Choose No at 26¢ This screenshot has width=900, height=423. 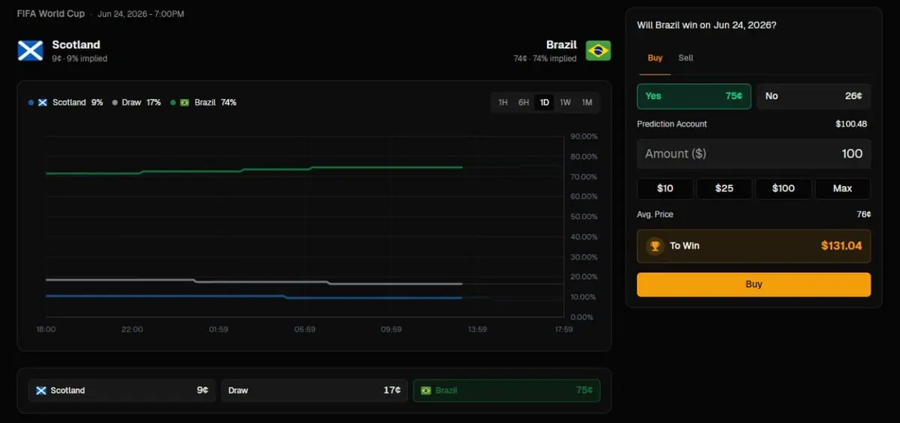pos(814,96)
